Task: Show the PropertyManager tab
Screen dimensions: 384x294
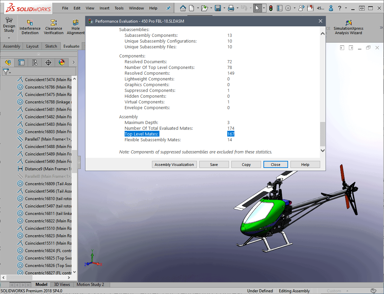Action: [21, 63]
